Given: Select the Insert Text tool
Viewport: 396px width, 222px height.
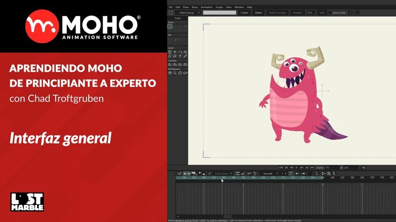Looking at the screenshot, I should coord(180,56).
